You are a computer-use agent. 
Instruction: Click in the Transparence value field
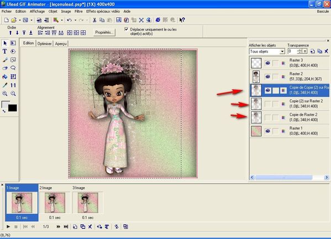292,51
